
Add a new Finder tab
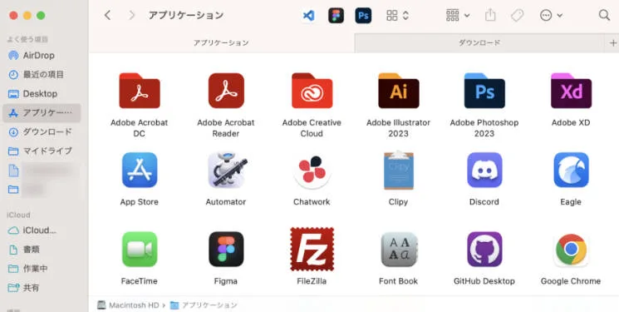(612, 42)
